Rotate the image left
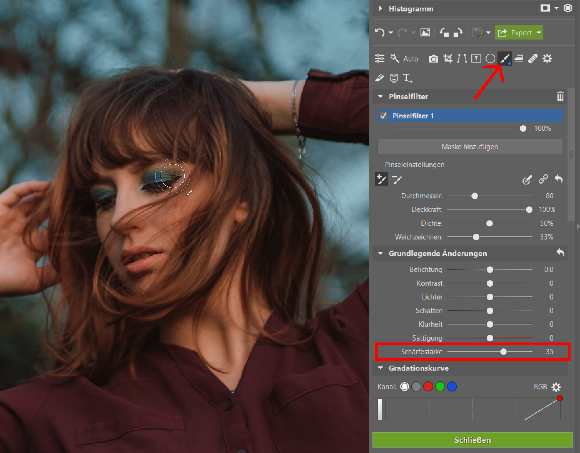Viewport: 580px width, 453px height. [x=444, y=33]
